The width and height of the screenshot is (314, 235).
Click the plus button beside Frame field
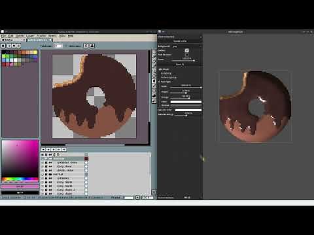pos(137,197)
